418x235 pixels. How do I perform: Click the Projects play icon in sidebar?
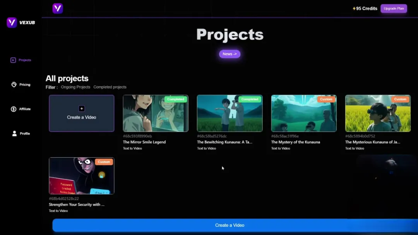(x=13, y=60)
